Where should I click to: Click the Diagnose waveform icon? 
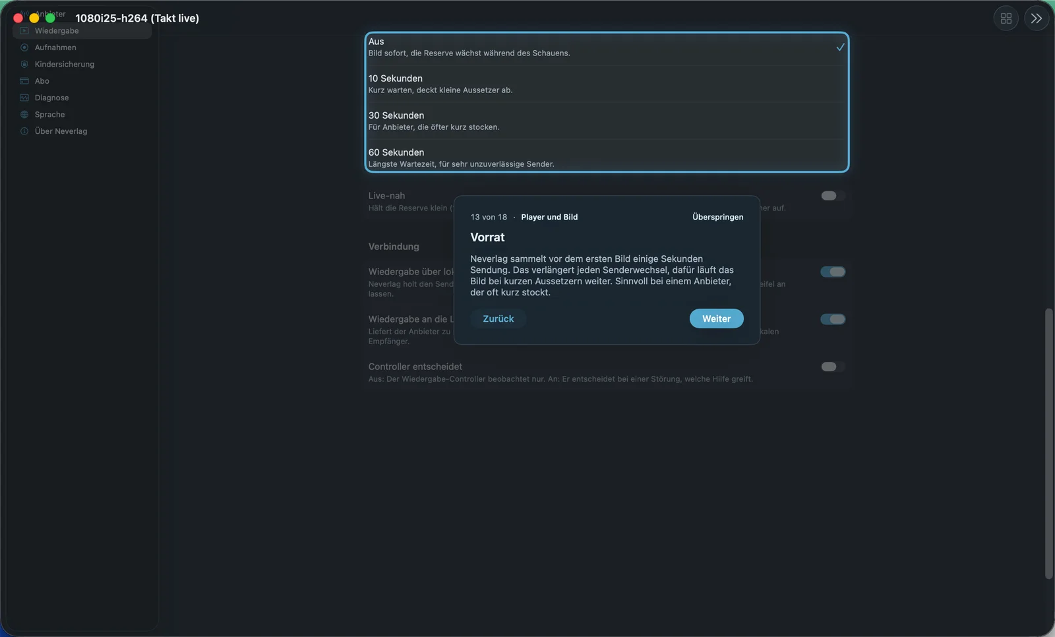(24, 98)
